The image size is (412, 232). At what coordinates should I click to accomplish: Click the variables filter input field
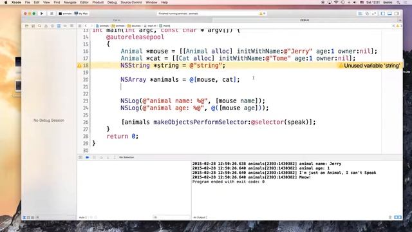171,217
